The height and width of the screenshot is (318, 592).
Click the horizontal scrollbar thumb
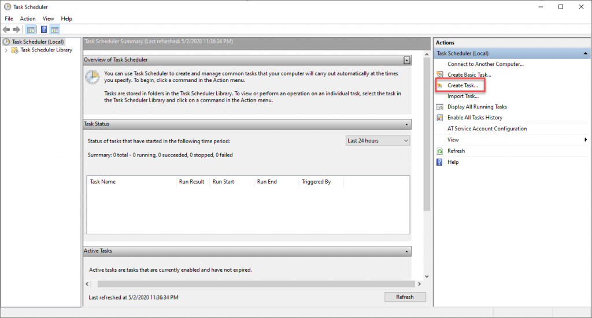(256, 284)
